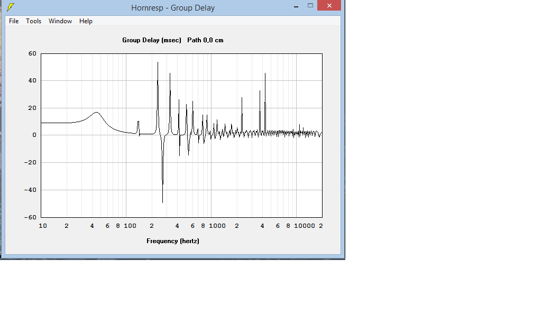
Task: Click the 100 frequency axis label
Action: [x=130, y=226]
